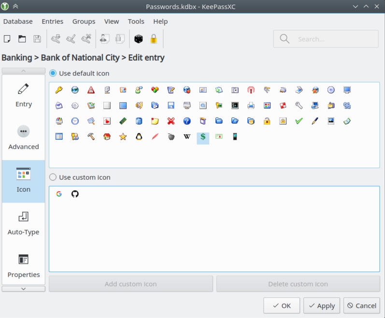This screenshot has width=385, height=318.
Task: Click the Save database floppy icon
Action: pos(37,39)
